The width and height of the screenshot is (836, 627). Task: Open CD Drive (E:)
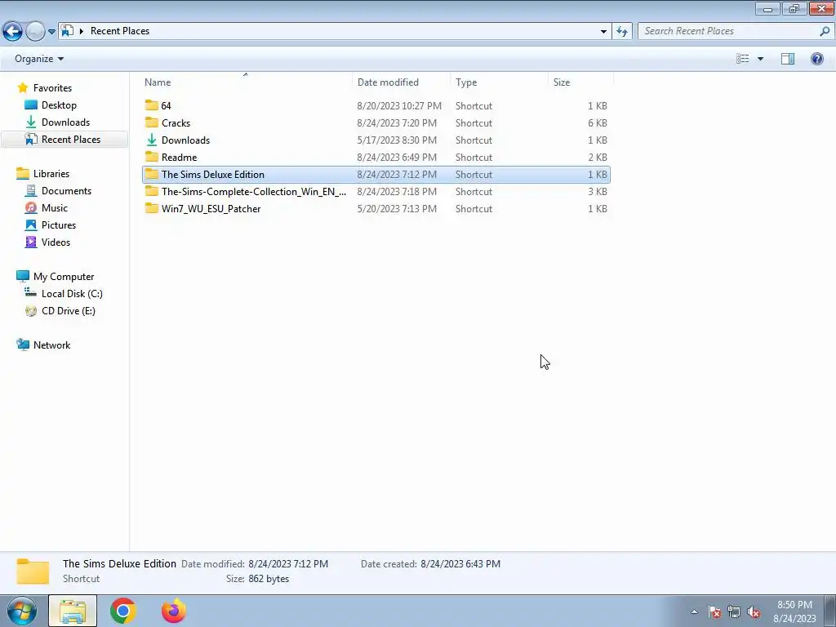(x=69, y=311)
